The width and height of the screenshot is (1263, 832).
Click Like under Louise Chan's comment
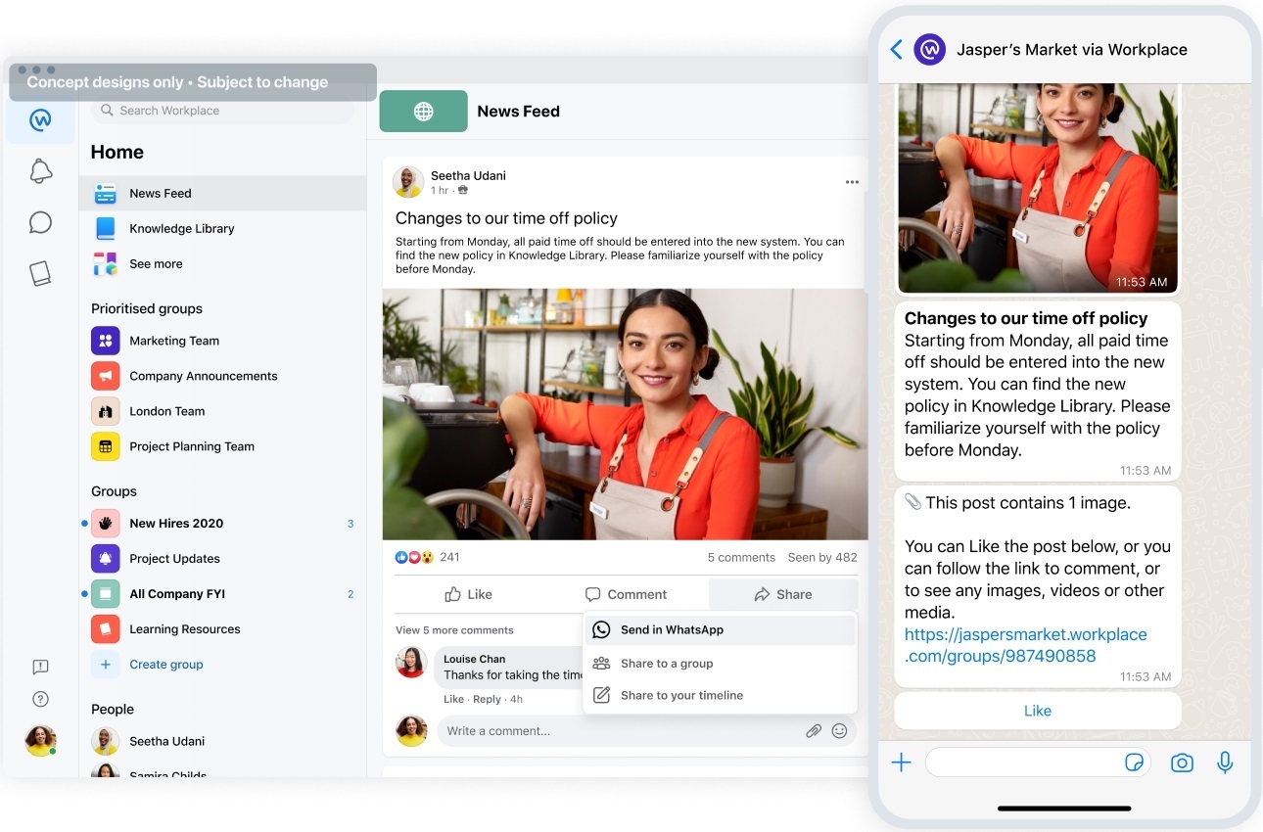[x=454, y=700]
